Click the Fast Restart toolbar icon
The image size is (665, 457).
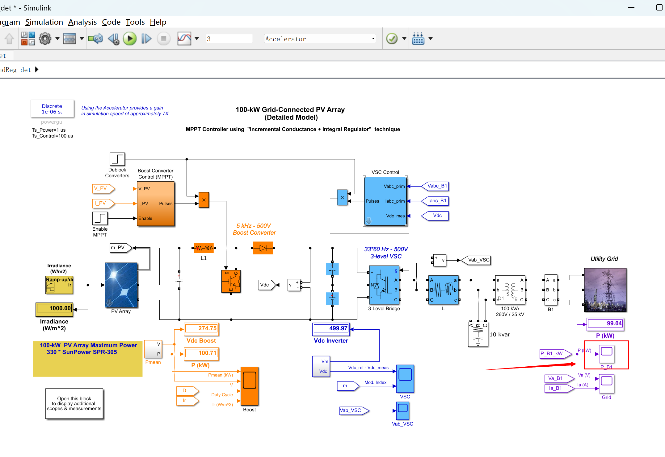tap(95, 39)
